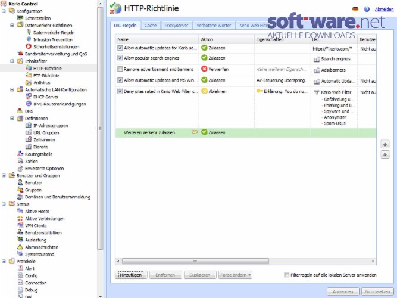The image size is (397, 298).
Task: Open Sicherheitseinstellungen icon
Action: (x=29, y=46)
